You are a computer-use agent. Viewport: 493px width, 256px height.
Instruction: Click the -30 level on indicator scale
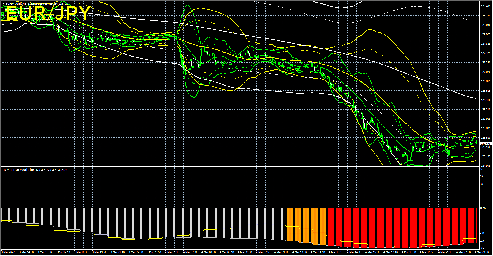coord(482,233)
